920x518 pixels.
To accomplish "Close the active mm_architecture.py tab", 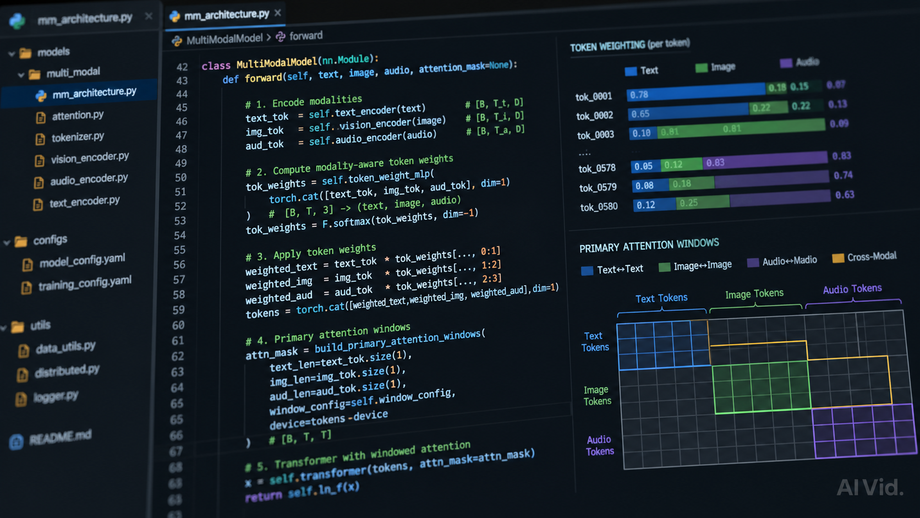I will click(278, 13).
